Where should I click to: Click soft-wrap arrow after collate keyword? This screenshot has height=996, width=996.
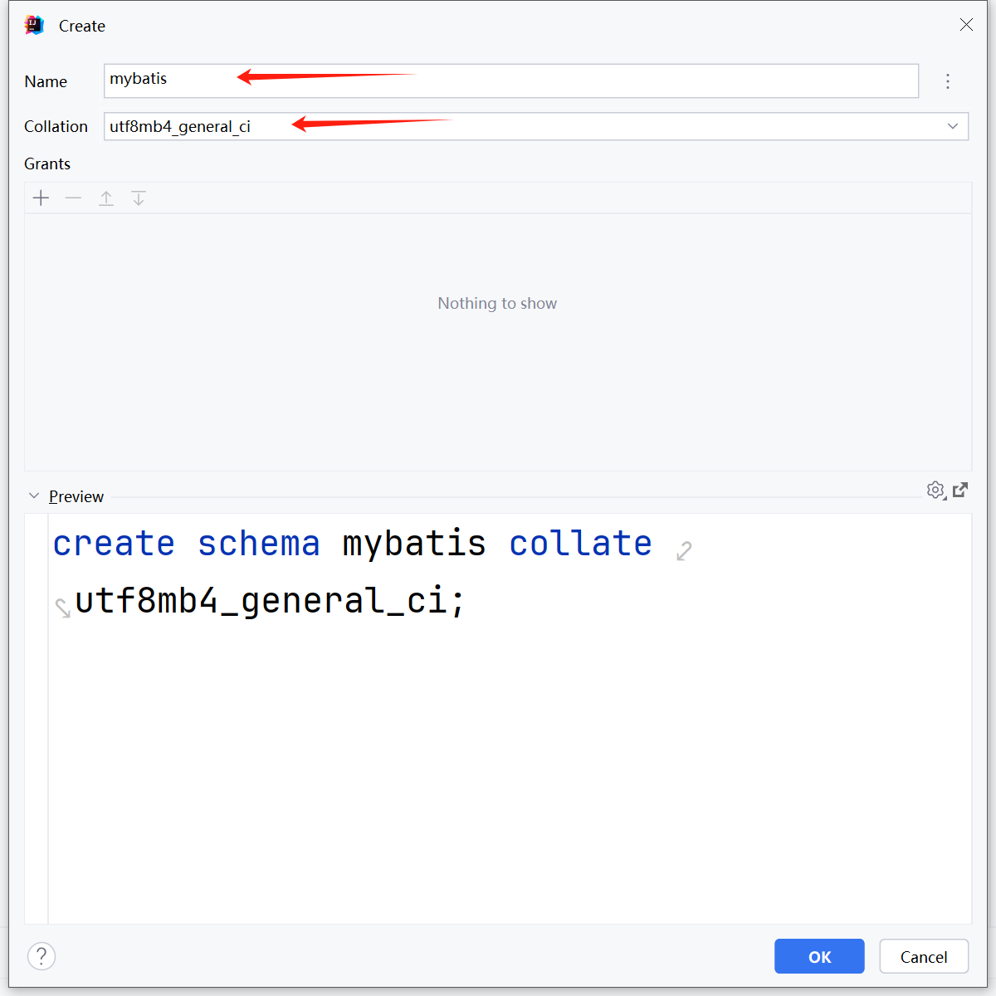pos(684,550)
